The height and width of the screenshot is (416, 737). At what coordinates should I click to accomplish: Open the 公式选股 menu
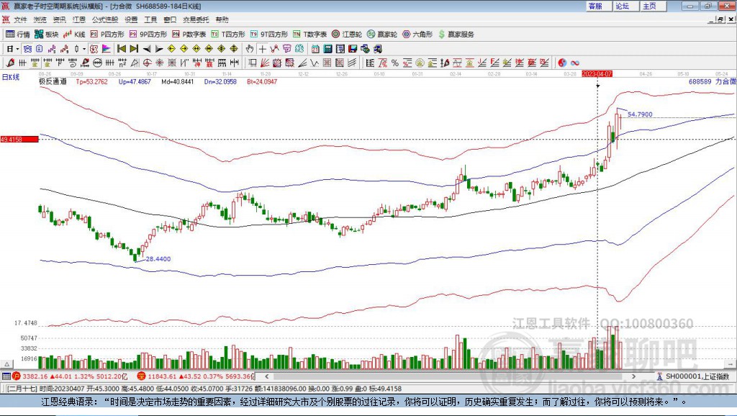coord(105,19)
